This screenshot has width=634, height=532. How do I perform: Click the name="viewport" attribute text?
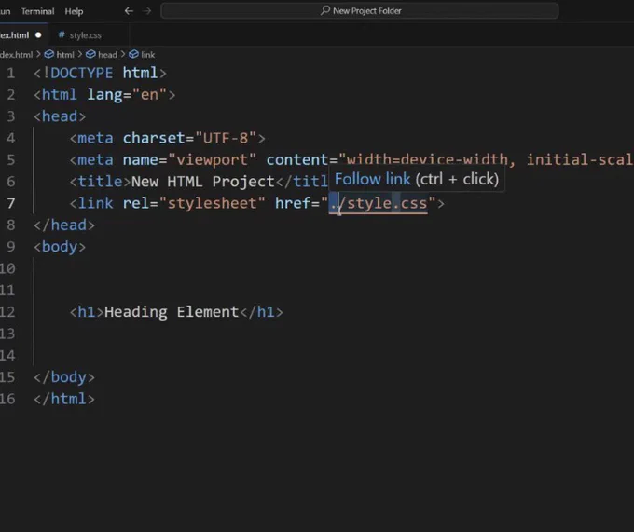tap(189, 160)
